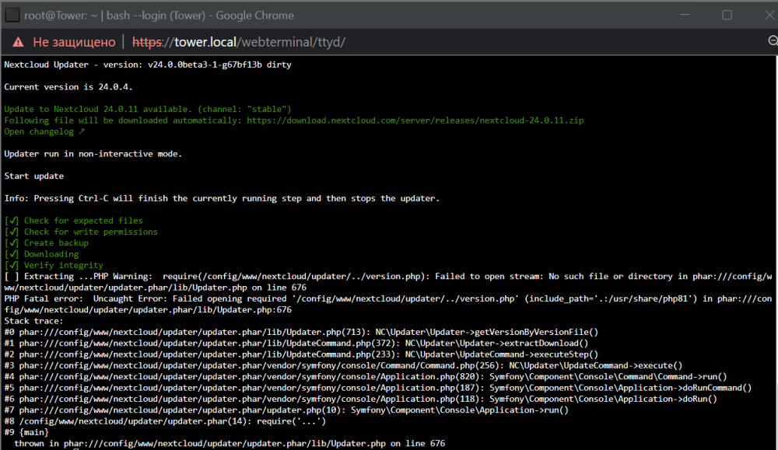Viewport: 778px width, 450px height.
Task: Click stack trace line #4 Command->run()
Action: point(366,377)
